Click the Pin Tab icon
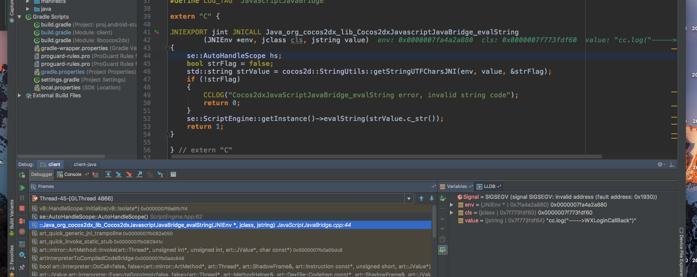This screenshot has width=697, height=277. [x=22, y=267]
